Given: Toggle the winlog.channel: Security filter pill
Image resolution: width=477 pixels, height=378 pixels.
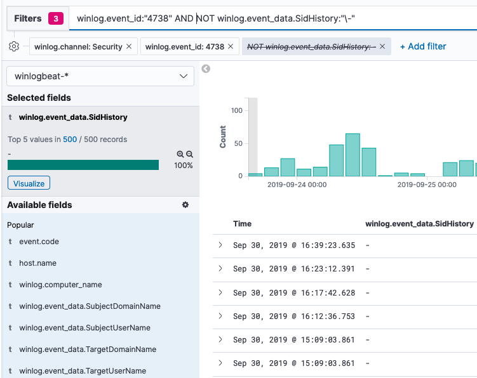Looking at the screenshot, I should pyautogui.click(x=78, y=46).
